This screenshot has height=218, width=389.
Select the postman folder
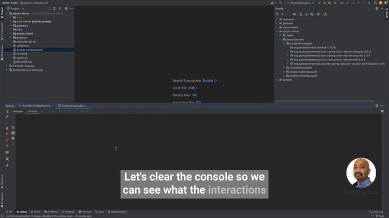coord(22,38)
